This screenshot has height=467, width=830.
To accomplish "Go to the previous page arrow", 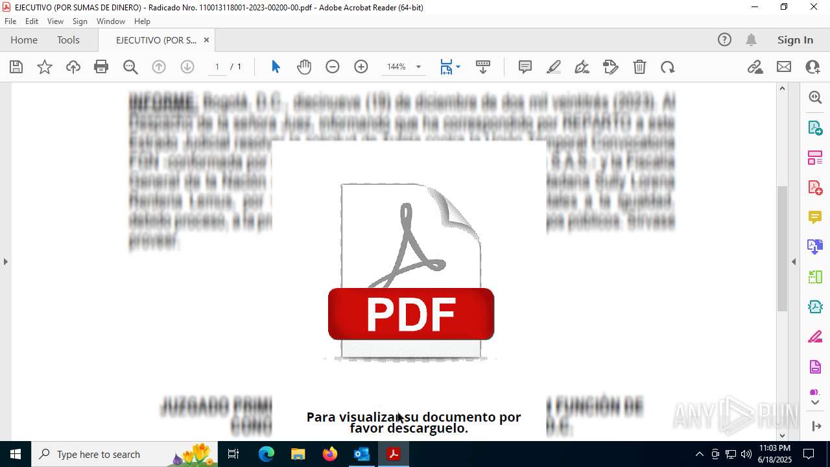I will point(159,67).
